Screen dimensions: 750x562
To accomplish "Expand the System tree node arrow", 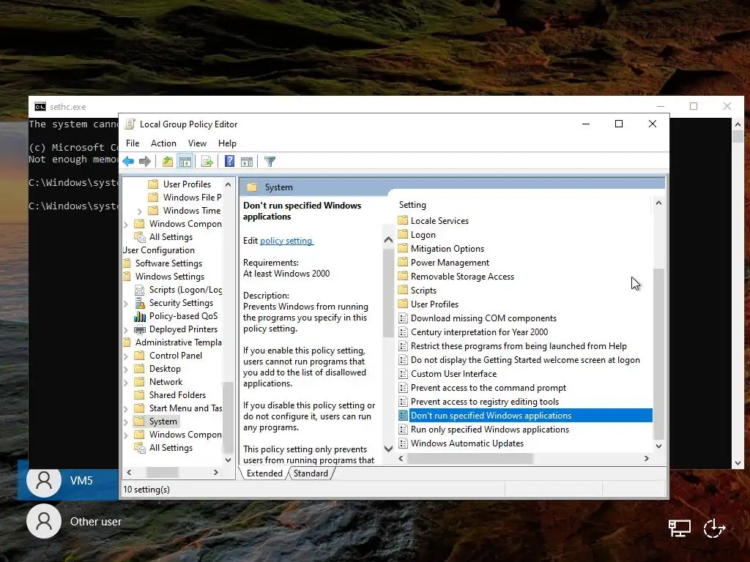I will [x=126, y=422].
